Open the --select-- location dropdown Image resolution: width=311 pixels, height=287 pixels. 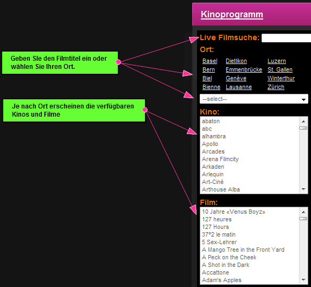pos(254,99)
